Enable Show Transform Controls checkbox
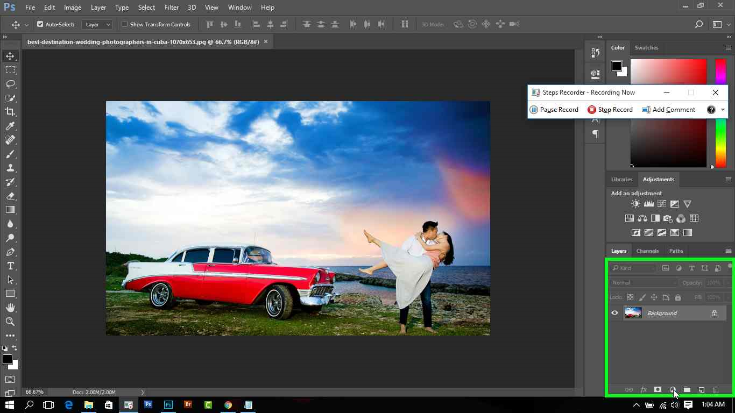This screenshot has width=735, height=413. pos(125,24)
